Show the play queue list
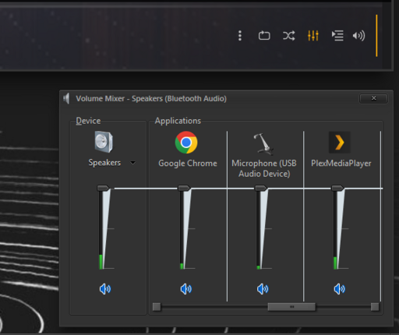Screen dimensions: 399x335 pos(337,36)
